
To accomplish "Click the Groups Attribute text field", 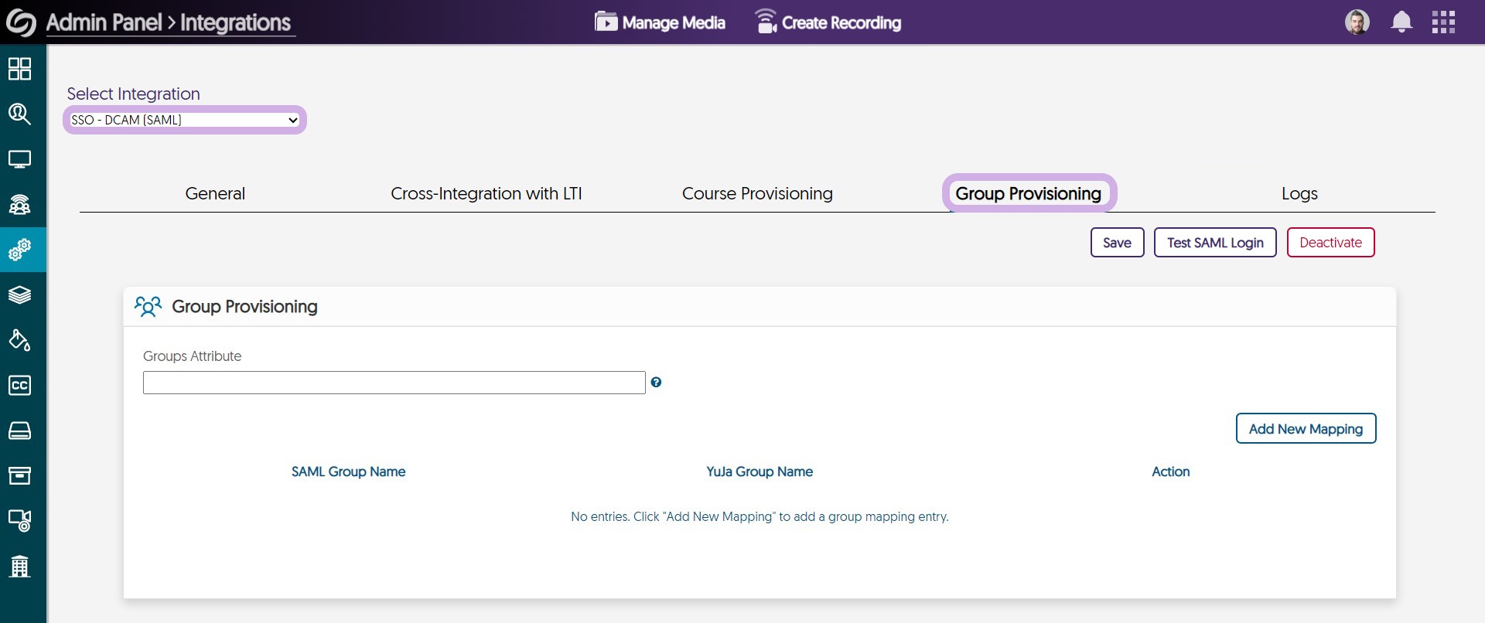I will point(394,383).
